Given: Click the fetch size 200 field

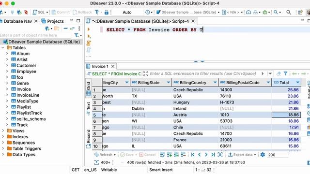Looking at the screenshot, I should [x=278, y=155].
